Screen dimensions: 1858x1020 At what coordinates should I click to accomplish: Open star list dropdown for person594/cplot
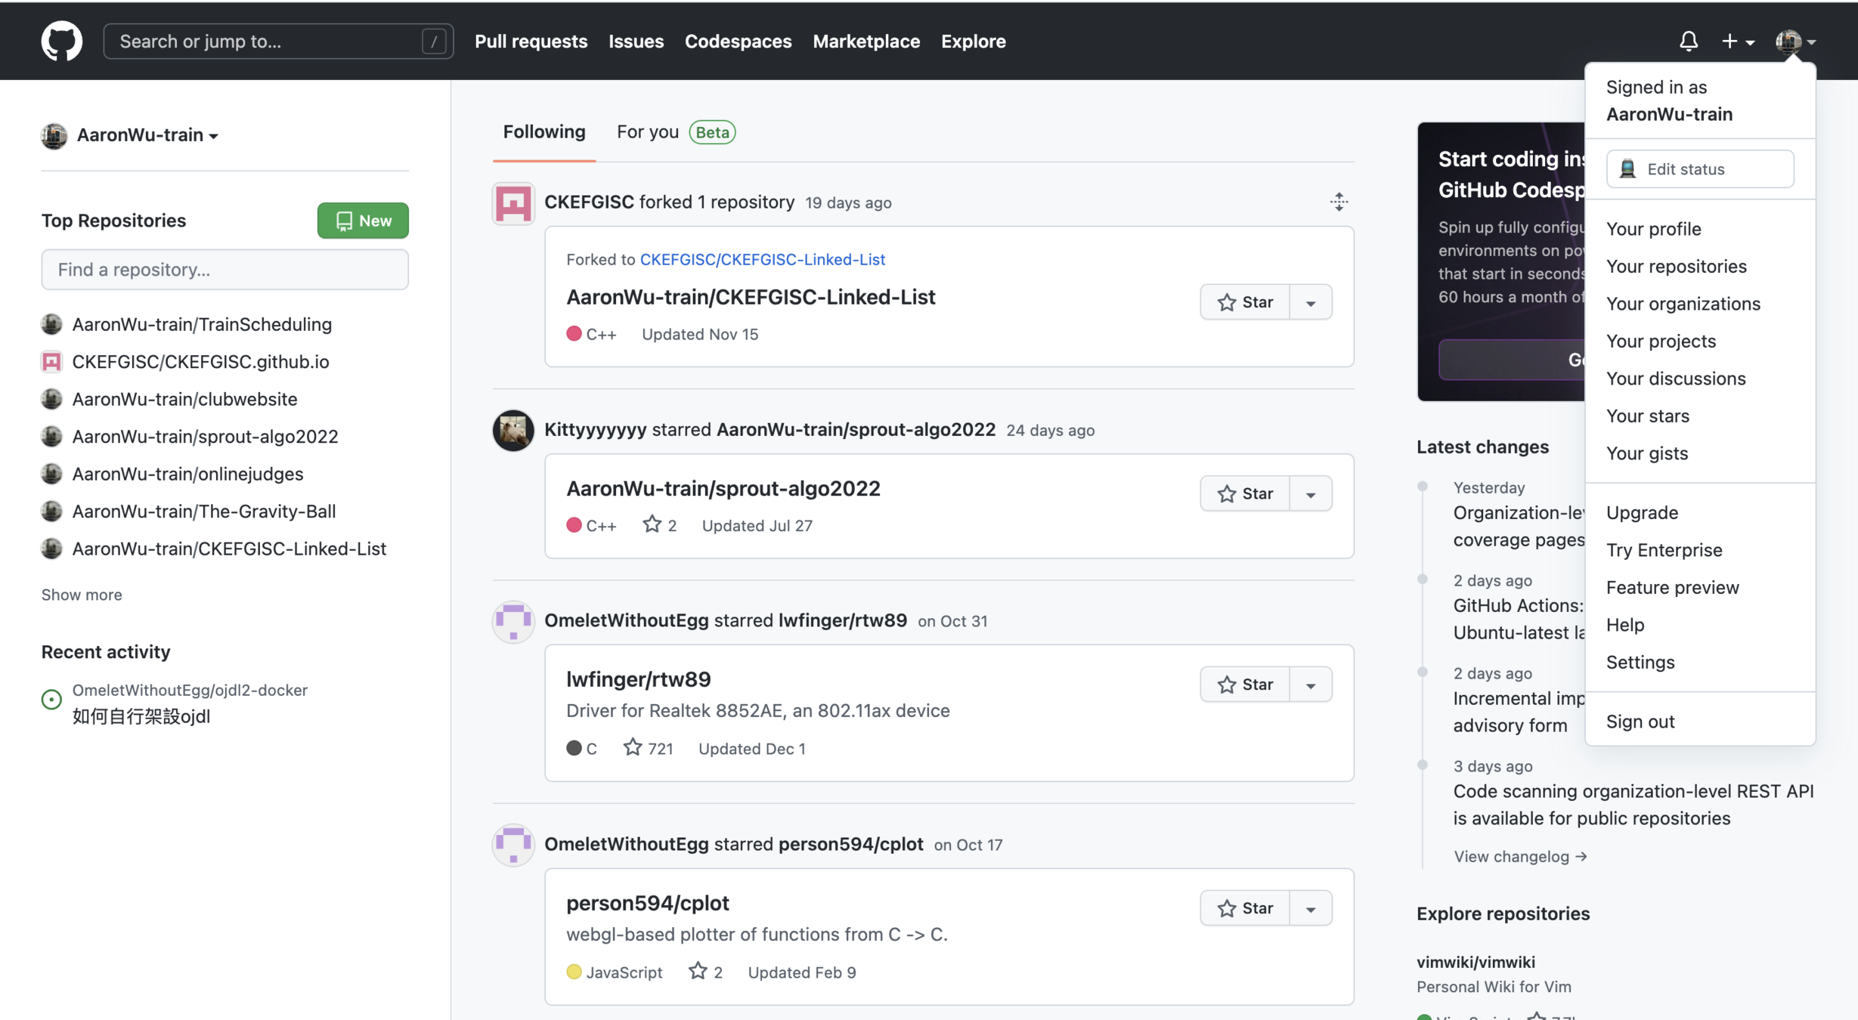pos(1310,908)
